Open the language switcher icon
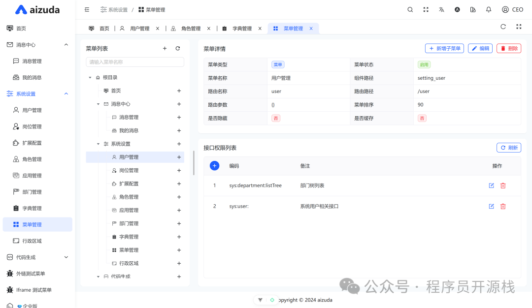The width and height of the screenshot is (532, 308). 441,9
